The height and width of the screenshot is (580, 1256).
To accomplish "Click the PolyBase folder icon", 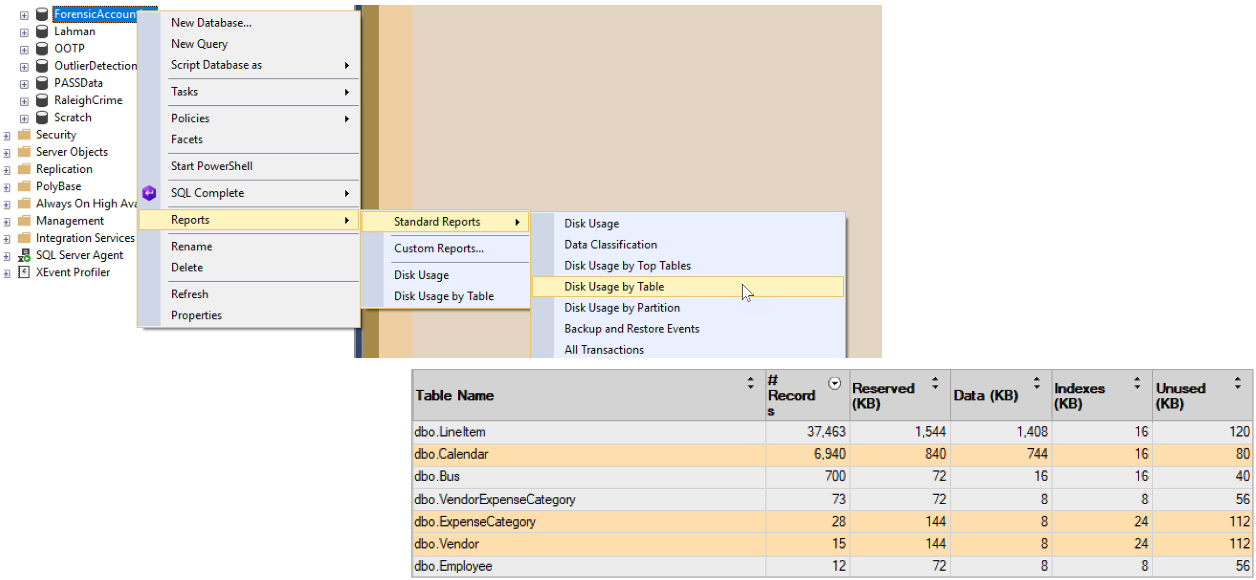I will [x=24, y=186].
